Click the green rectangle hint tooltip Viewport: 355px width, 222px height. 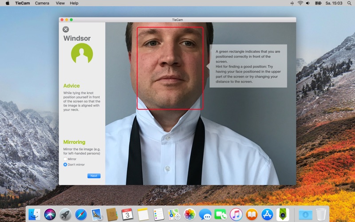point(248,66)
